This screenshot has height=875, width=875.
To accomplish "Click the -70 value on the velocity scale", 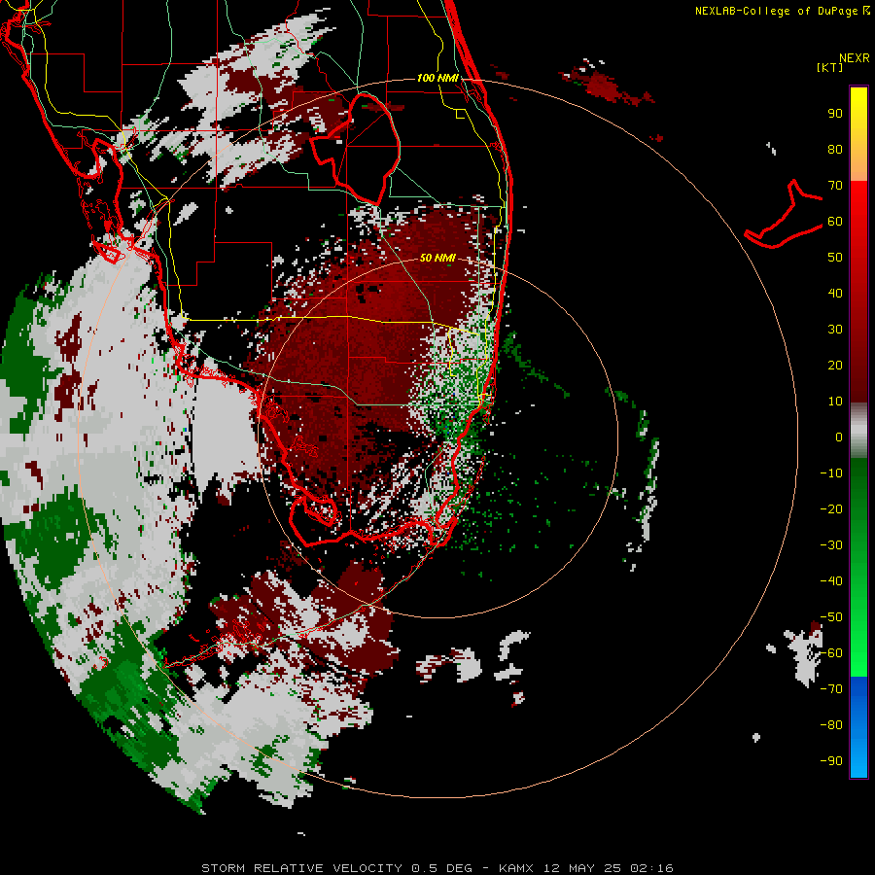I will (831, 689).
